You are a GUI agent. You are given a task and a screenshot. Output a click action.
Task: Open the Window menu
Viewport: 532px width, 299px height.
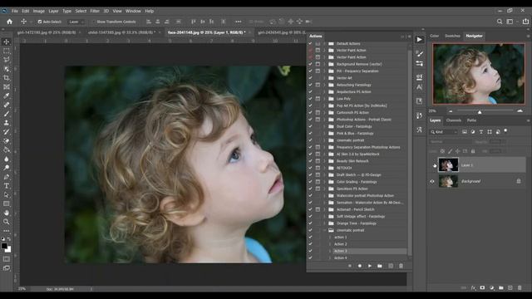point(133,11)
